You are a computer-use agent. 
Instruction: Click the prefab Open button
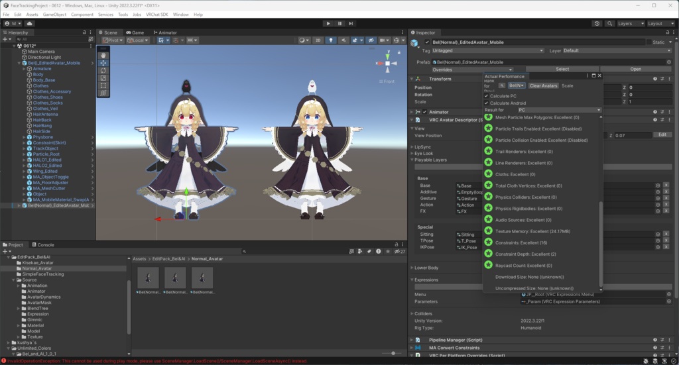[x=636, y=69]
